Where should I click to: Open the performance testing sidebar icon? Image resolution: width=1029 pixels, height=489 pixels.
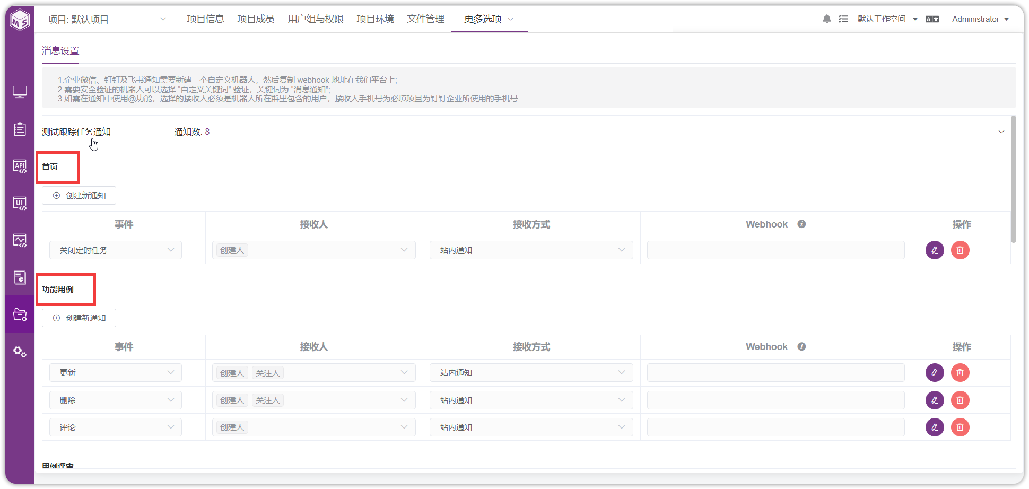tap(20, 241)
